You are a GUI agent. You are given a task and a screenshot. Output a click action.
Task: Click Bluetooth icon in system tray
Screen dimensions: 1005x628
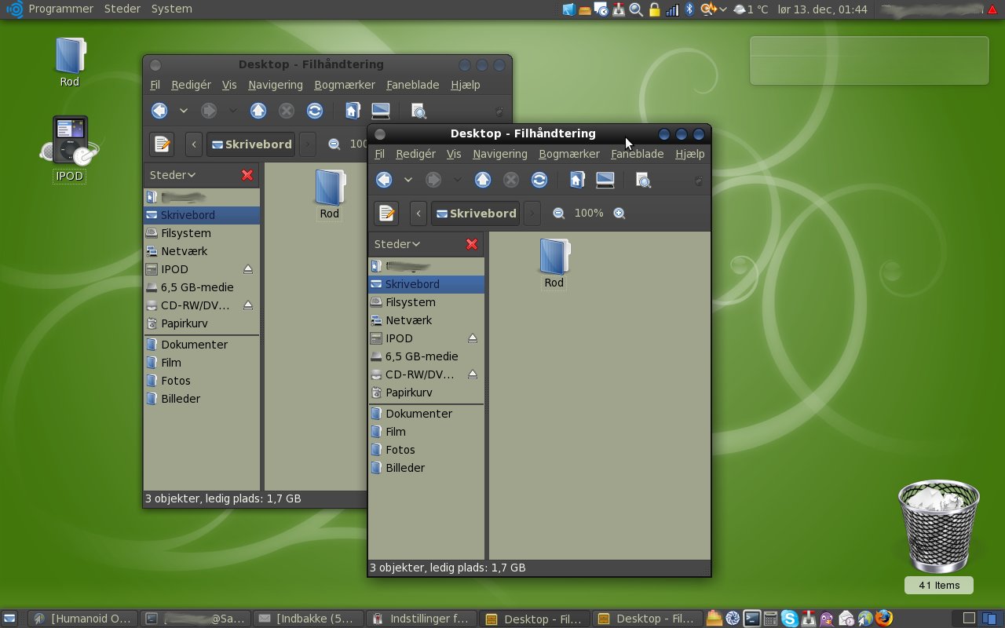[x=690, y=9]
